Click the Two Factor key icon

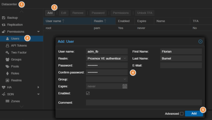pos(8,52)
